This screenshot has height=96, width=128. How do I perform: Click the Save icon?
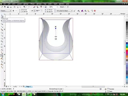tap(8, 7)
